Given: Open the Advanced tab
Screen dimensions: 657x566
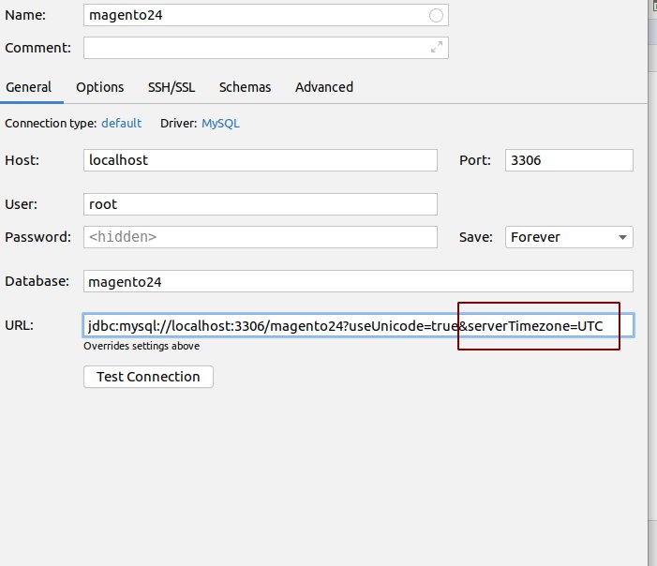Looking at the screenshot, I should (x=324, y=87).
